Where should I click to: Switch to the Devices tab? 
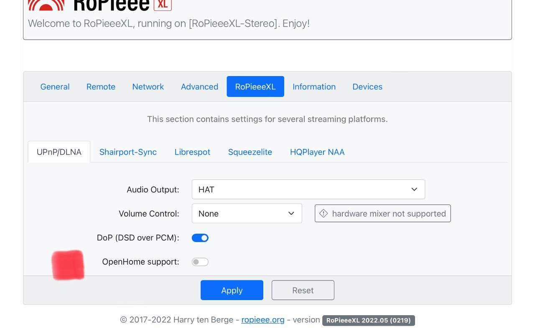point(367,87)
